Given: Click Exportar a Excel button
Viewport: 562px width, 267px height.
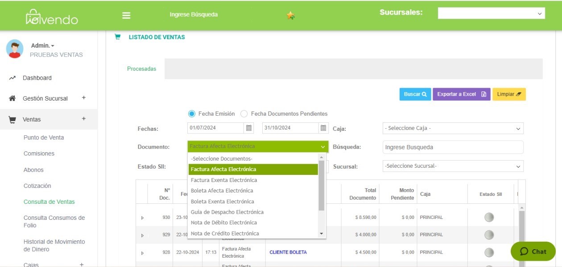Looking at the screenshot, I should [x=461, y=94].
